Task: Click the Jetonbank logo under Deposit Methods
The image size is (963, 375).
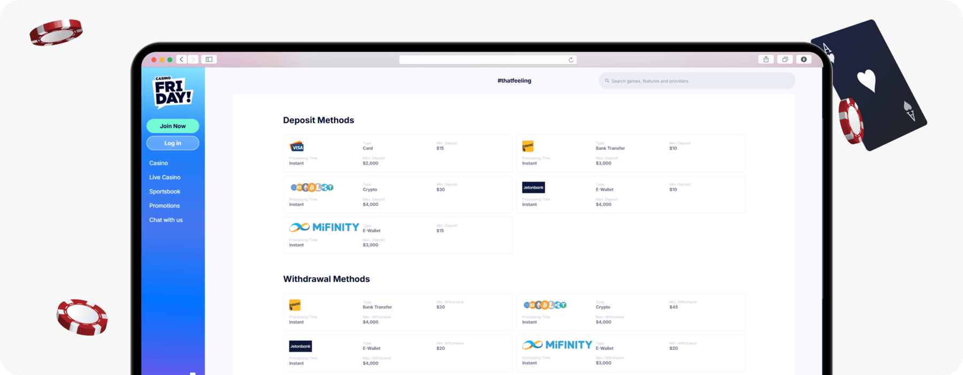Action: click(533, 187)
